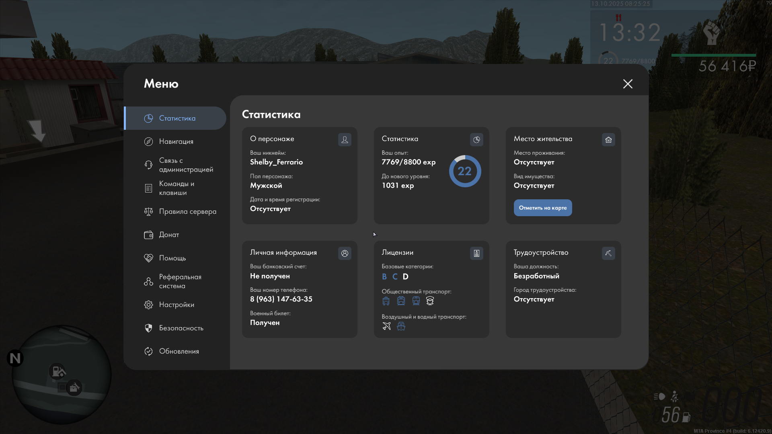Close the Меню window with X
This screenshot has height=434, width=772.
[628, 84]
